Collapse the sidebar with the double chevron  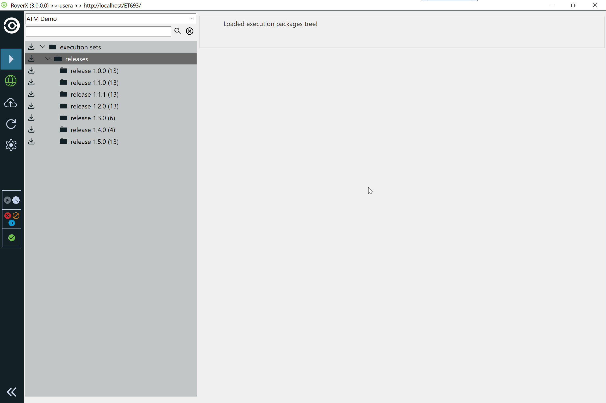pyautogui.click(x=12, y=392)
